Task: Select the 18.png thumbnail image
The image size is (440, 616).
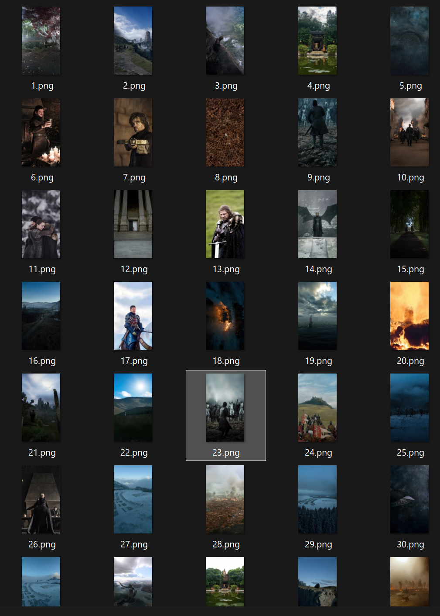Action: click(225, 316)
